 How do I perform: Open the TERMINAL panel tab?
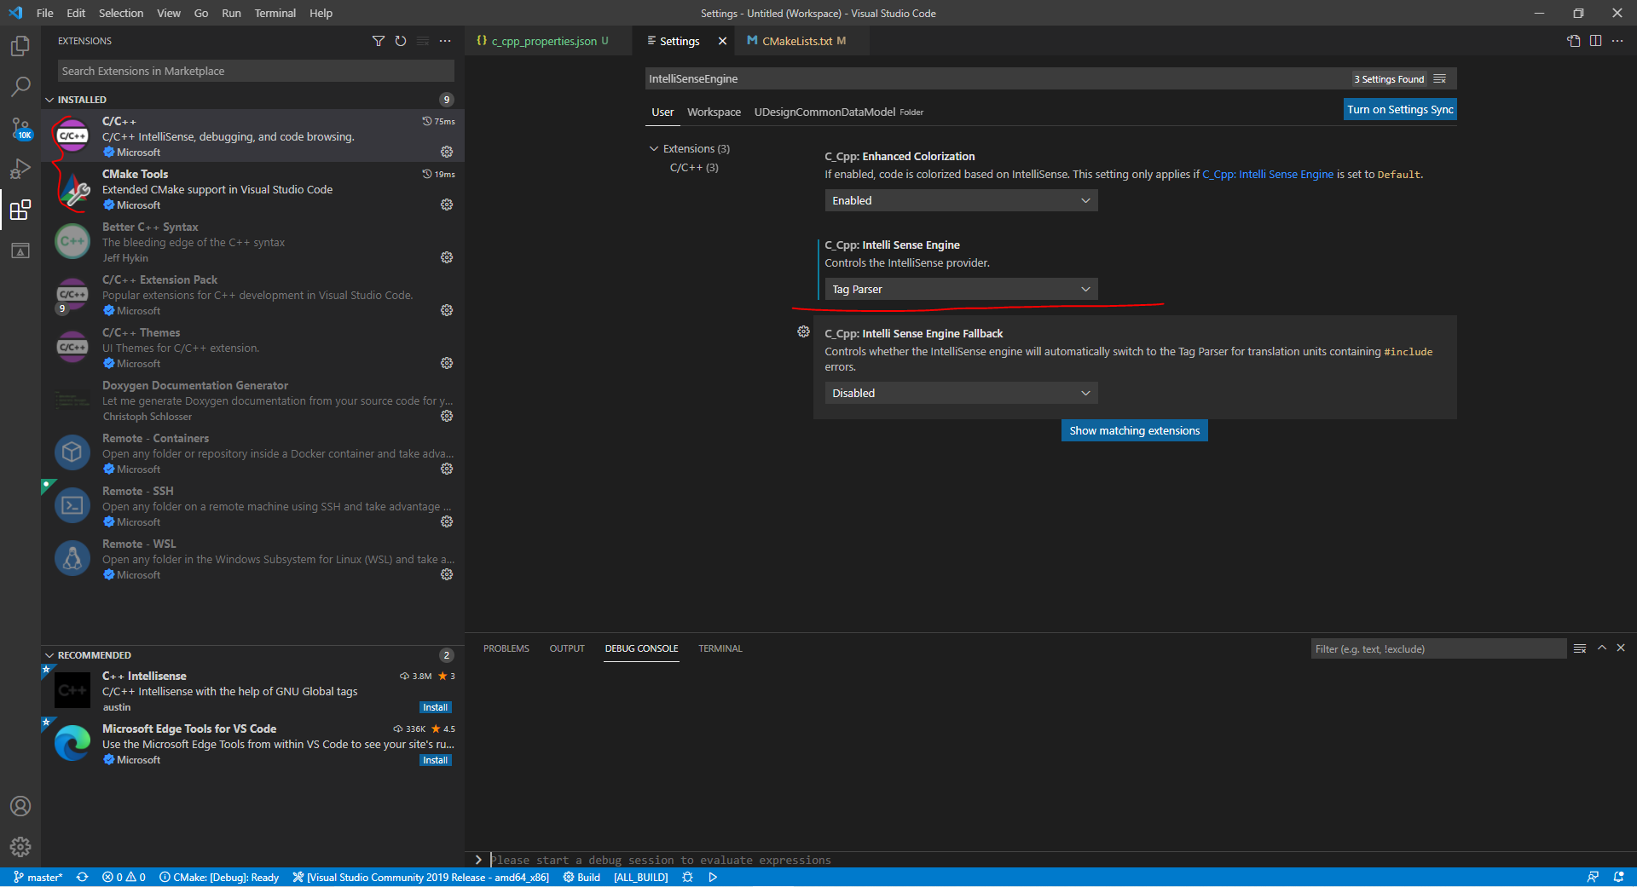pos(720,648)
